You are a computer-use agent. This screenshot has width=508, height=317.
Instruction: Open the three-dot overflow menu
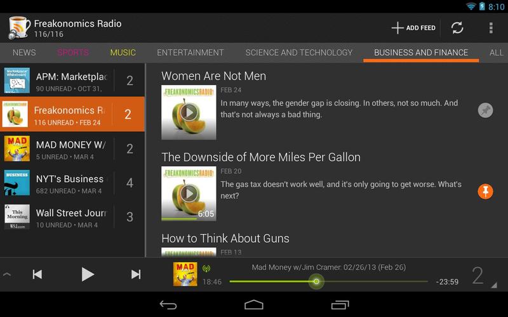(x=491, y=28)
